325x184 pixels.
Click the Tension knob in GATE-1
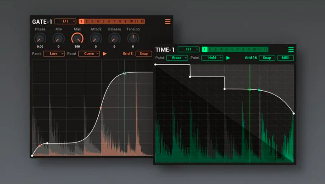pos(133,39)
